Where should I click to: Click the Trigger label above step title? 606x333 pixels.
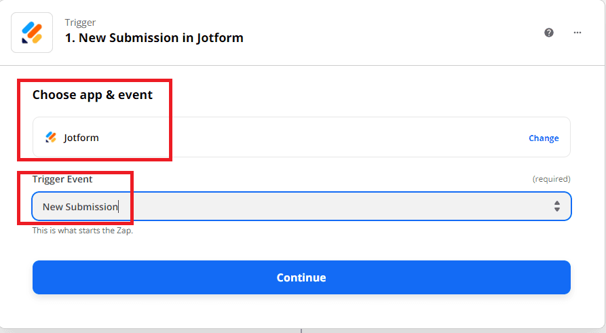(x=80, y=23)
